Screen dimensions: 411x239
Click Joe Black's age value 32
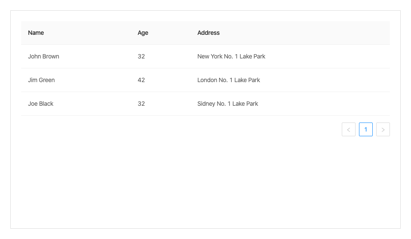coord(141,104)
